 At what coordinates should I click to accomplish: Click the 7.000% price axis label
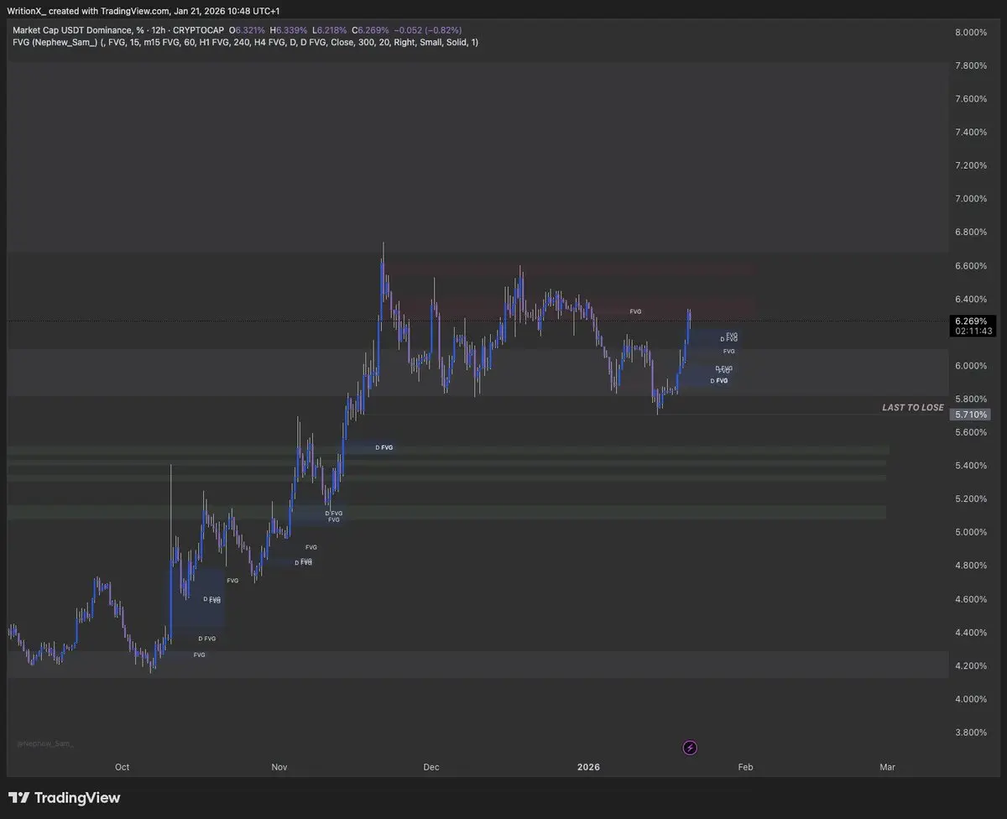971,199
